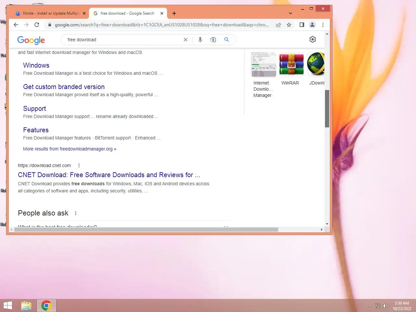The width and height of the screenshot is (416, 312).
Task: Show hidden tray icons arrow
Action: click(370, 306)
